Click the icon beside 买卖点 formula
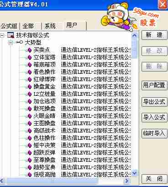Screen dimensions: 168x187 [x=29, y=50]
